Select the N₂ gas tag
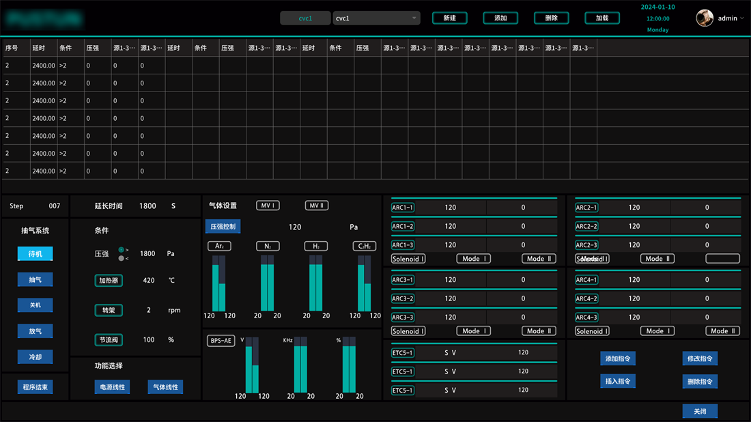The height and width of the screenshot is (422, 751). (268, 246)
